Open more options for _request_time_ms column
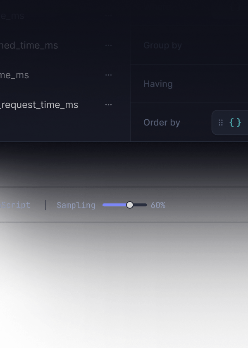Image resolution: width=248 pixels, height=348 pixels. pyautogui.click(x=108, y=105)
